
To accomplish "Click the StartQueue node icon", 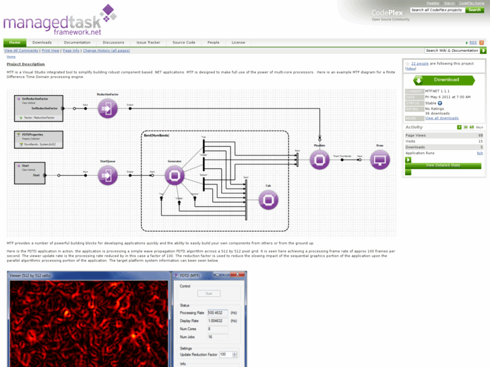I will (x=107, y=175).
